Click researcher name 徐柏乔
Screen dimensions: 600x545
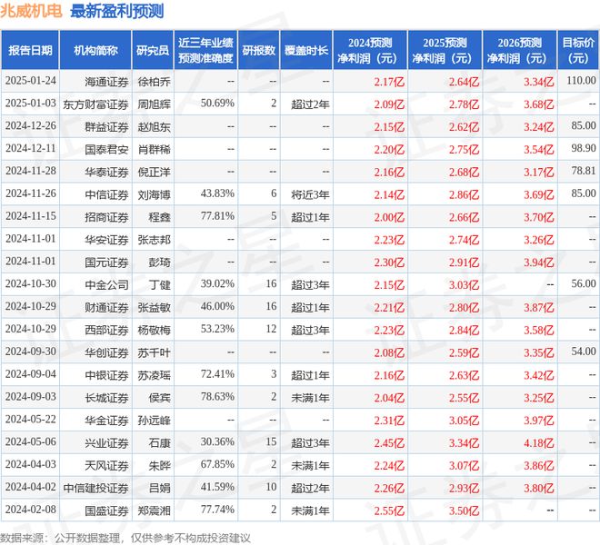click(154, 82)
